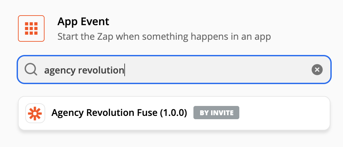
Task: Click the '(1.0.0)' version text in the result
Action: pyautogui.click(x=173, y=113)
